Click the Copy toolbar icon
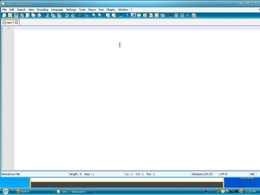 coord(53,15)
